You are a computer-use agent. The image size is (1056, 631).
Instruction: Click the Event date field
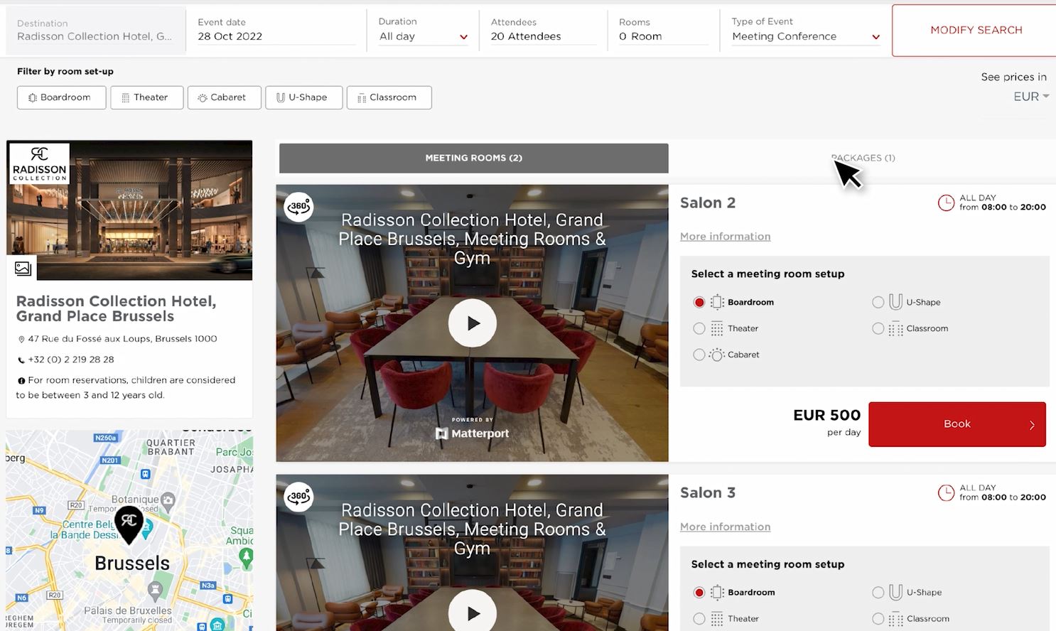pos(275,36)
